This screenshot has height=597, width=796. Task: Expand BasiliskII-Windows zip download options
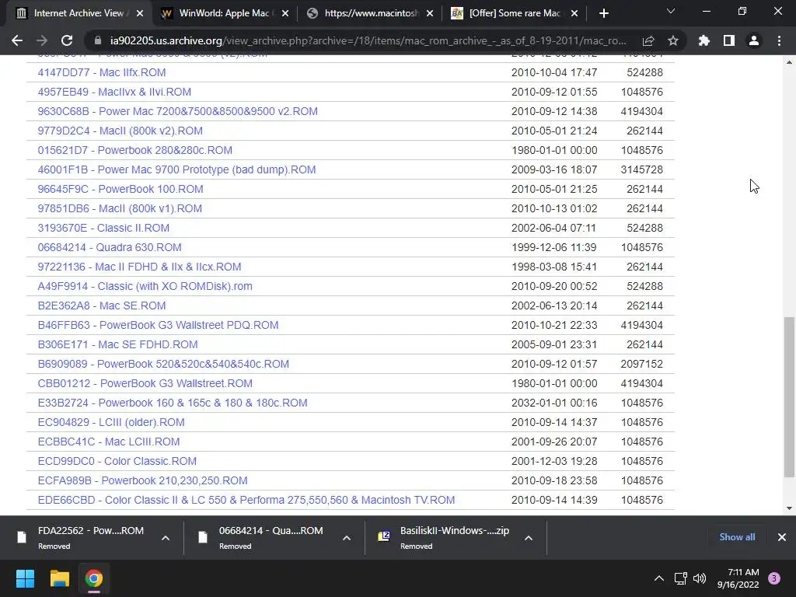529,538
